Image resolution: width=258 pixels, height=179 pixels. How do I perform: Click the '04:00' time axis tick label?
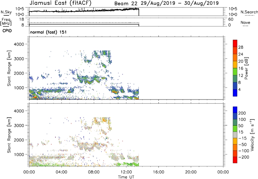pyautogui.click(x=62, y=172)
